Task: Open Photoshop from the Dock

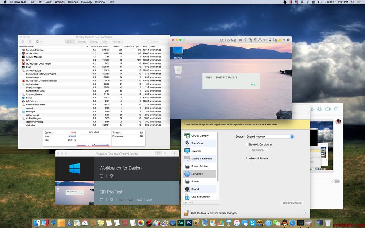Action: [189, 223]
